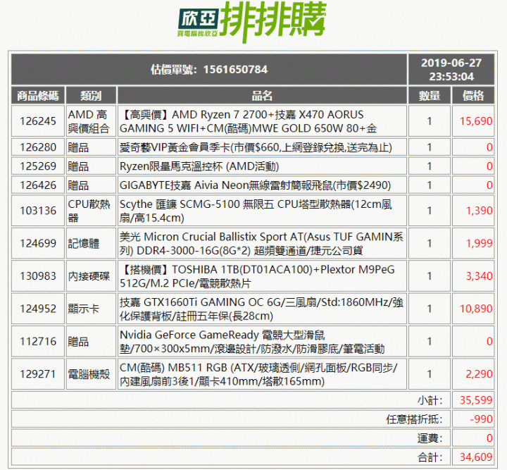Click the 顯示卡 category cell

point(83,309)
